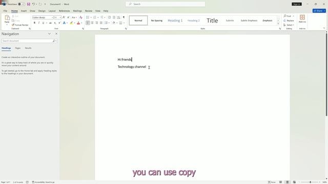
Task: Open the font size dropdown
Action: (60, 17)
